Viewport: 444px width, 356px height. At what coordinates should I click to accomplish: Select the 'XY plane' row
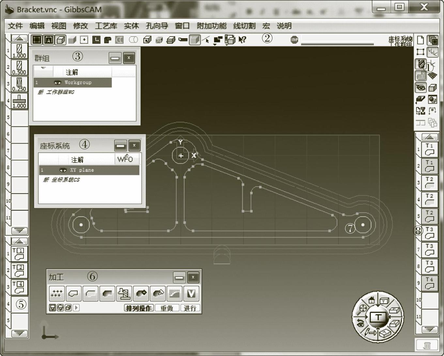click(89, 170)
